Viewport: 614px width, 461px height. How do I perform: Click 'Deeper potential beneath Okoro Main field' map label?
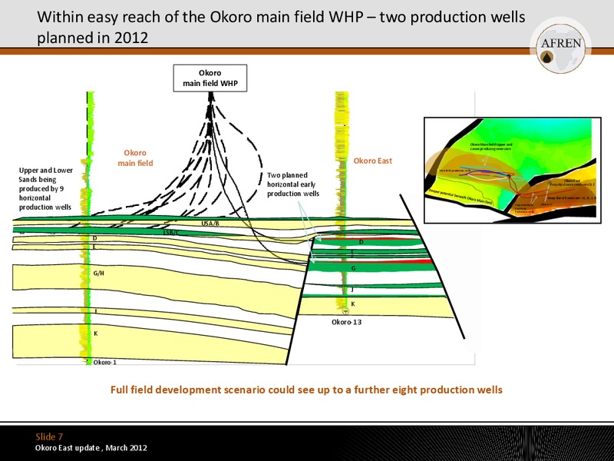pos(460,197)
